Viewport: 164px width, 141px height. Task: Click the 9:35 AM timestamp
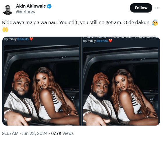click(x=10, y=133)
